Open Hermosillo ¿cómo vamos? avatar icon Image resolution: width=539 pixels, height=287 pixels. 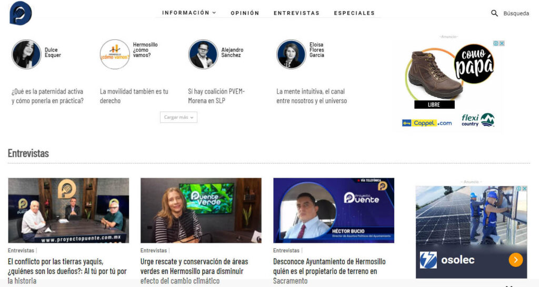(115, 54)
